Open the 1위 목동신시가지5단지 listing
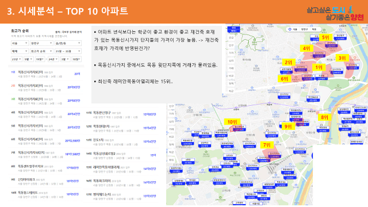The width and height of the screenshot is (368, 207). tap(46, 74)
